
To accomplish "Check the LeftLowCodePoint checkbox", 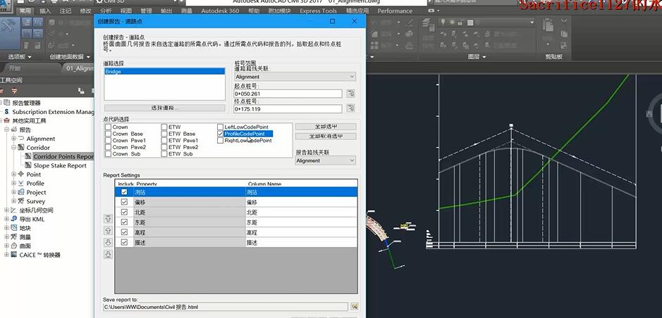I will (221, 127).
